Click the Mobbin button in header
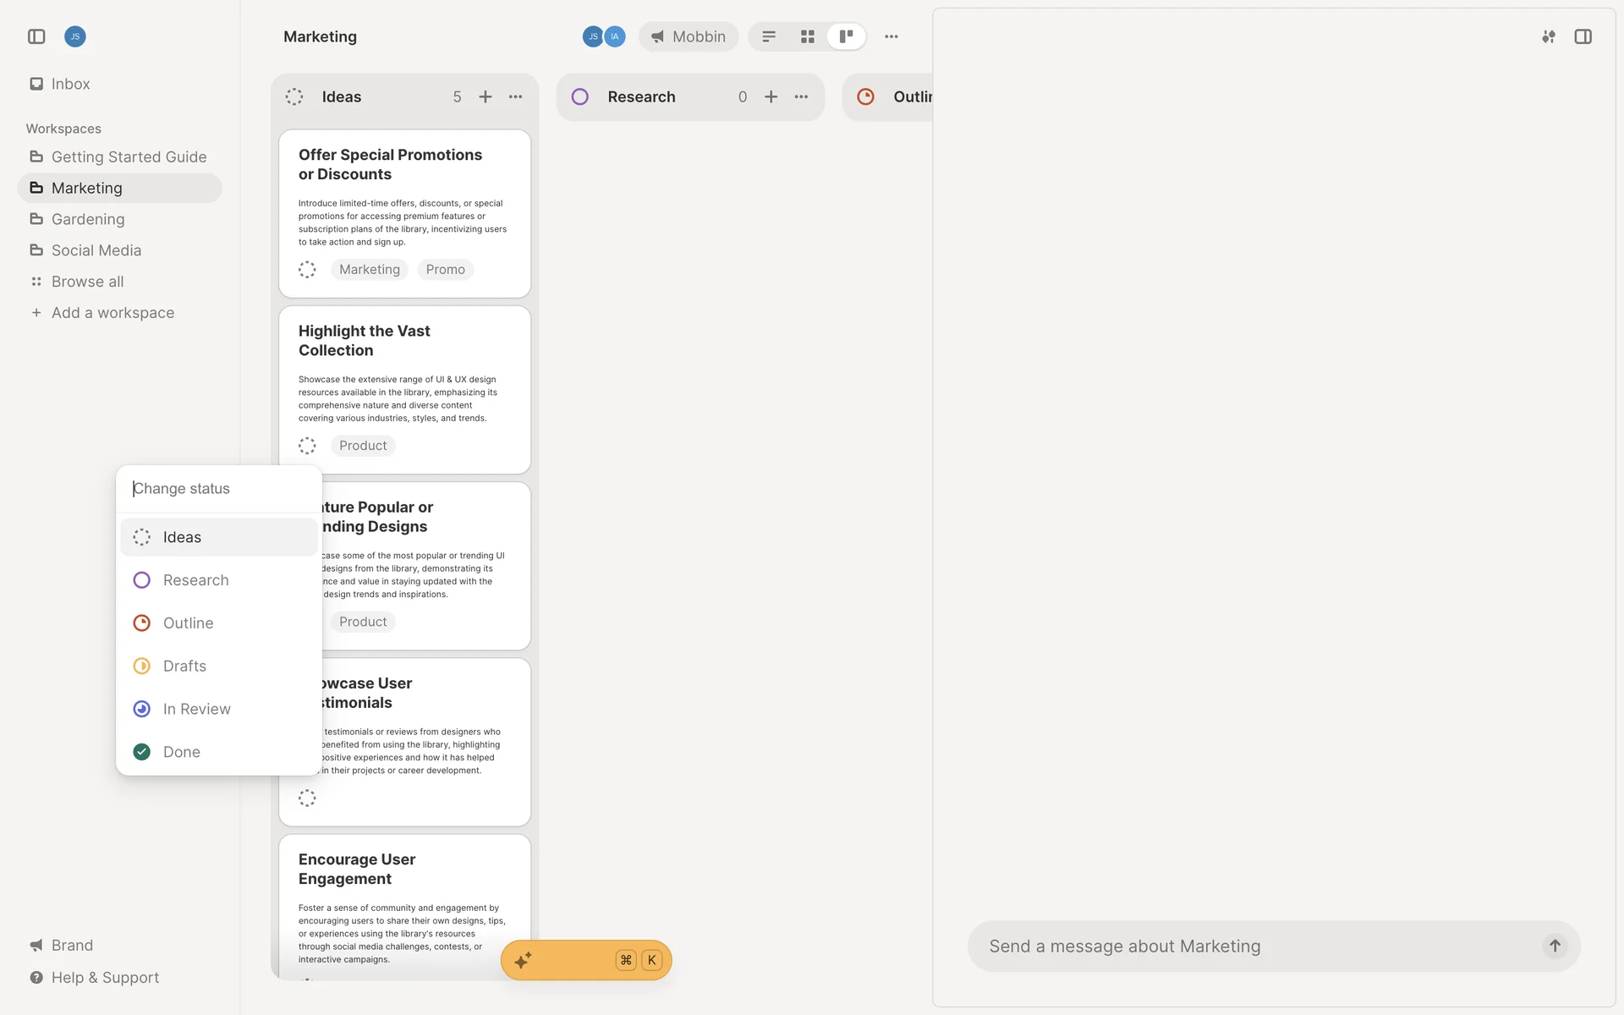 [688, 36]
